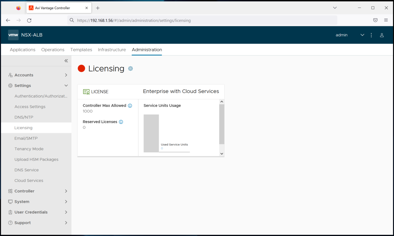Click "Enterprise with Cloud Services" text
The height and width of the screenshot is (236, 394).
pos(181,91)
